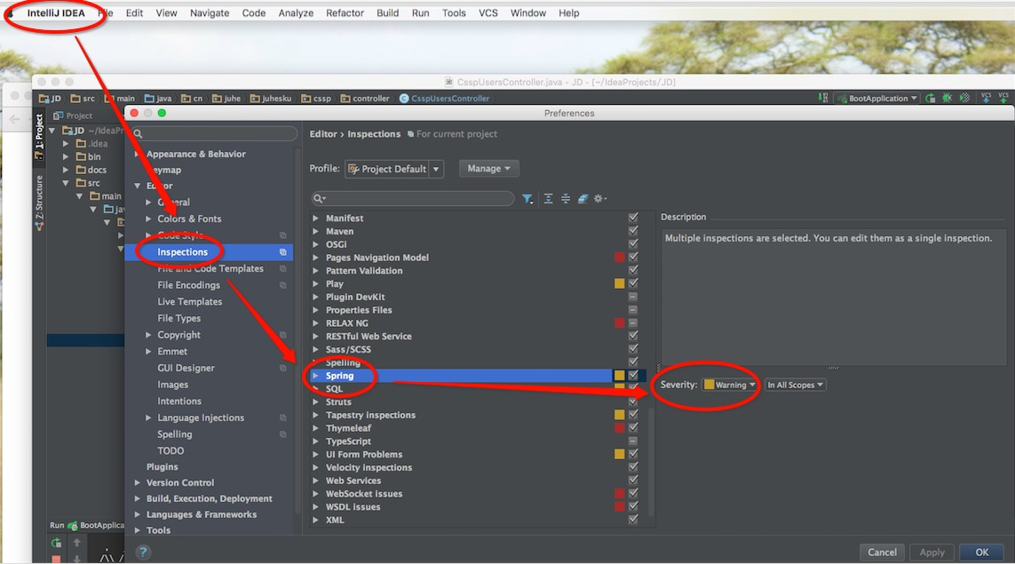The height and width of the screenshot is (564, 1015).
Task: Open the Help menu
Action: 569,13
